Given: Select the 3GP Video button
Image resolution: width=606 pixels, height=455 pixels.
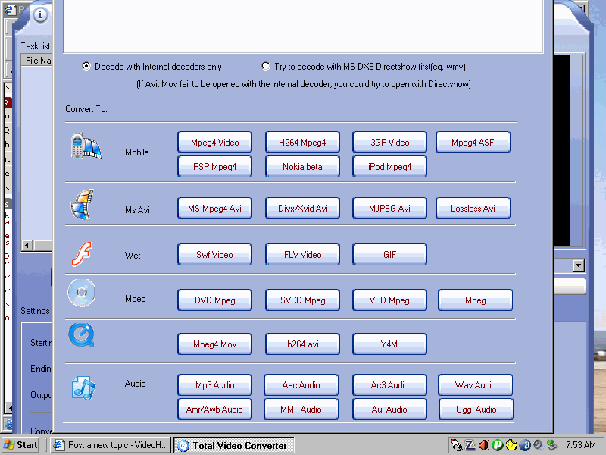Looking at the screenshot, I should pyautogui.click(x=389, y=143).
